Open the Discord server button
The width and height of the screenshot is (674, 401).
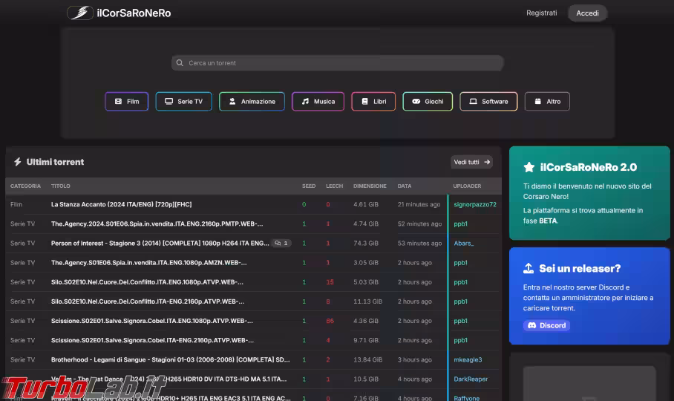tap(547, 325)
